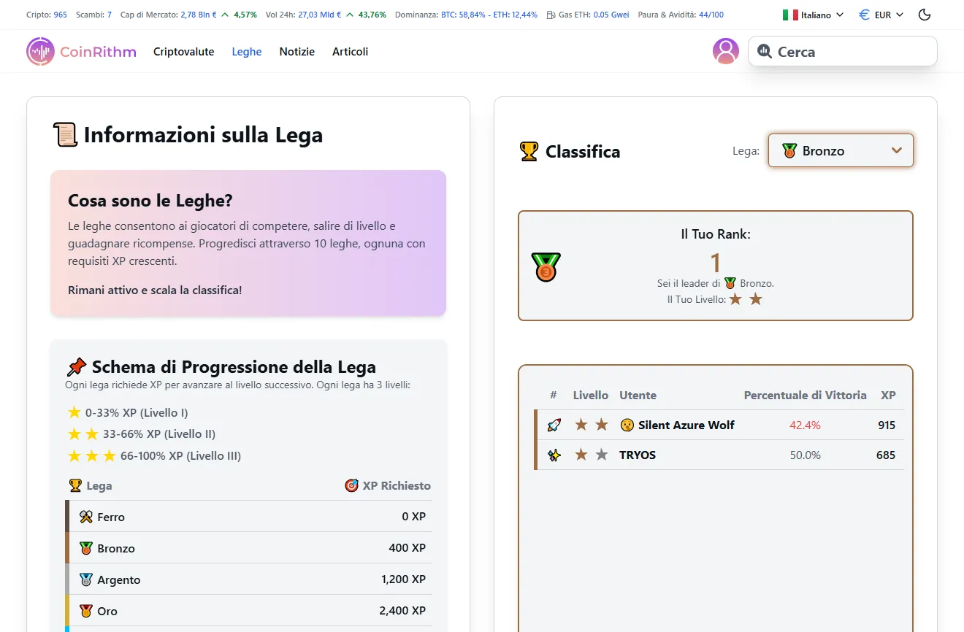Click the bronze medal icon under Il Tuo Rank
This screenshot has width=964, height=632.
(546, 267)
